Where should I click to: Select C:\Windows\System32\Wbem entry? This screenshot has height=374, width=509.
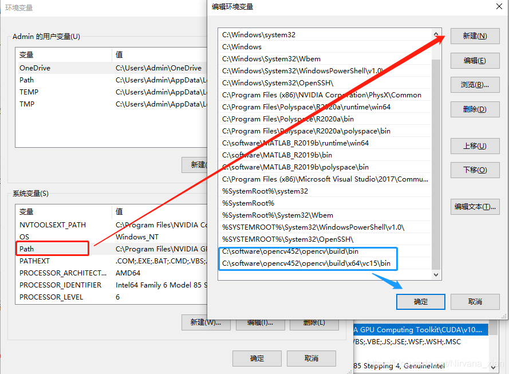point(325,59)
